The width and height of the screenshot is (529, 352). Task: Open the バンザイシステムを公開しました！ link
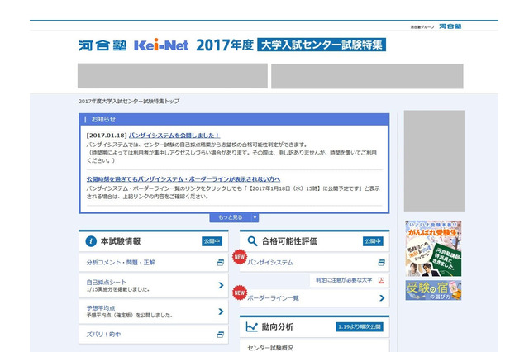(x=174, y=136)
